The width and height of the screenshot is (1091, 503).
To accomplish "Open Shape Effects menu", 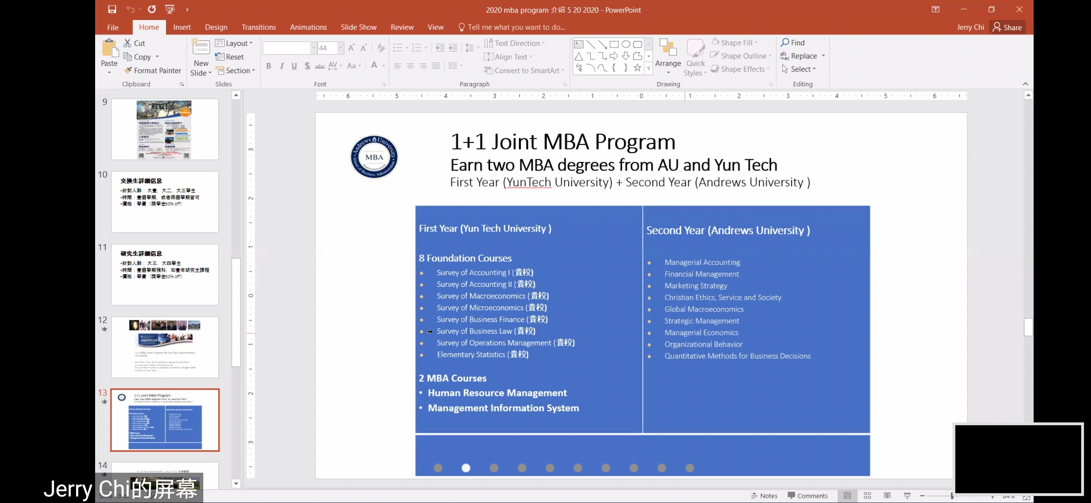I will 740,69.
